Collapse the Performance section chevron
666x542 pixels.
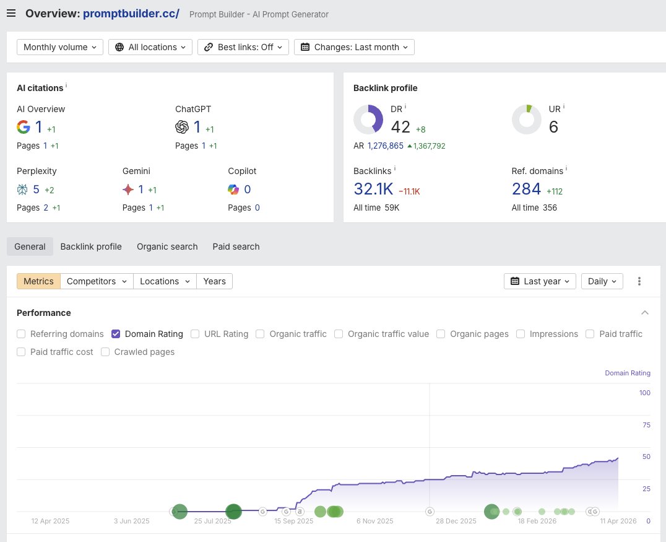pyautogui.click(x=645, y=312)
